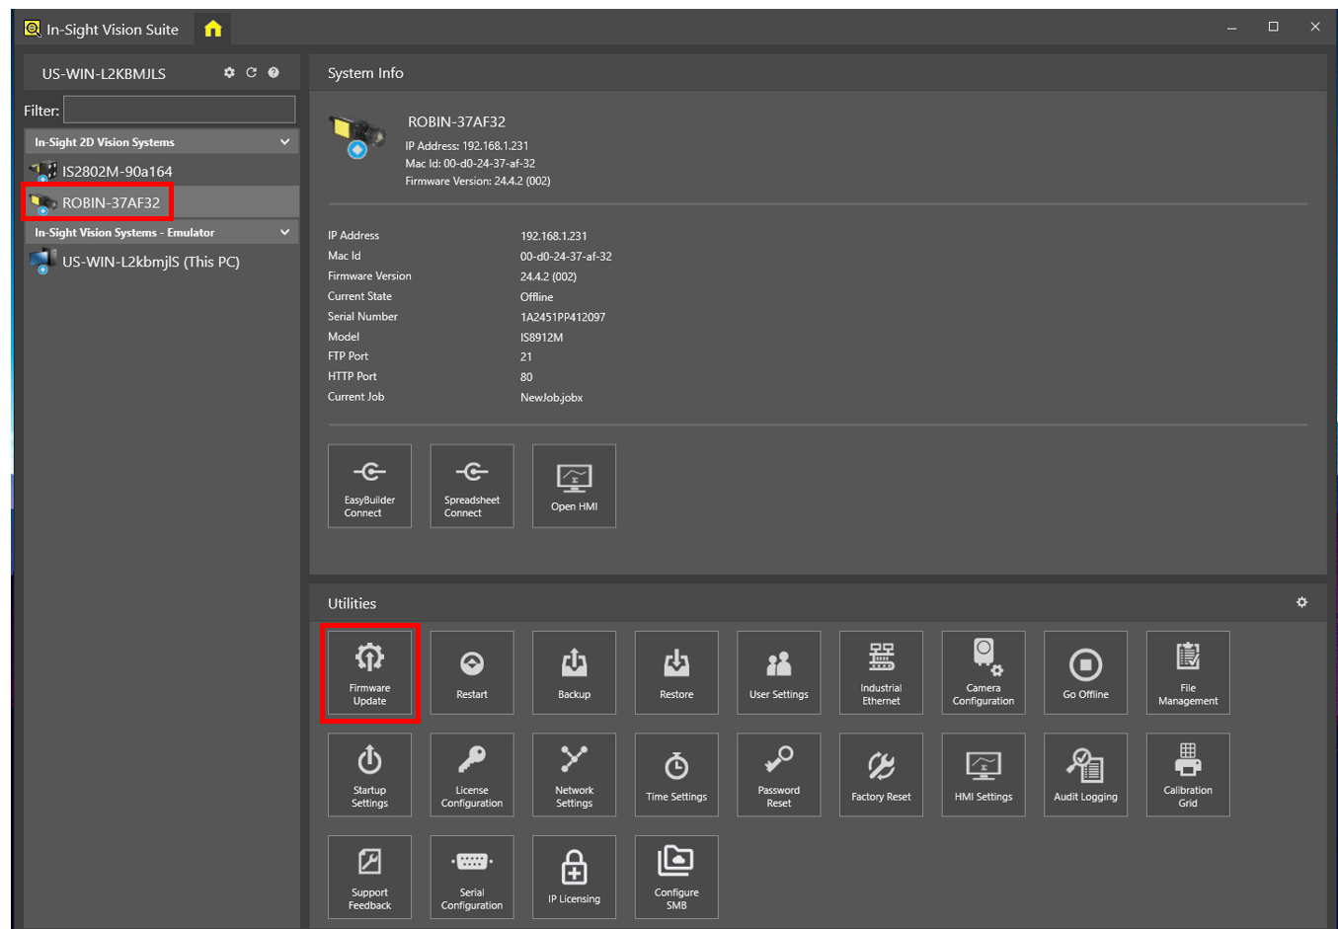Viewport: 1338px width, 929px height.
Task: Open Audit Logging utility
Action: coord(1085,775)
